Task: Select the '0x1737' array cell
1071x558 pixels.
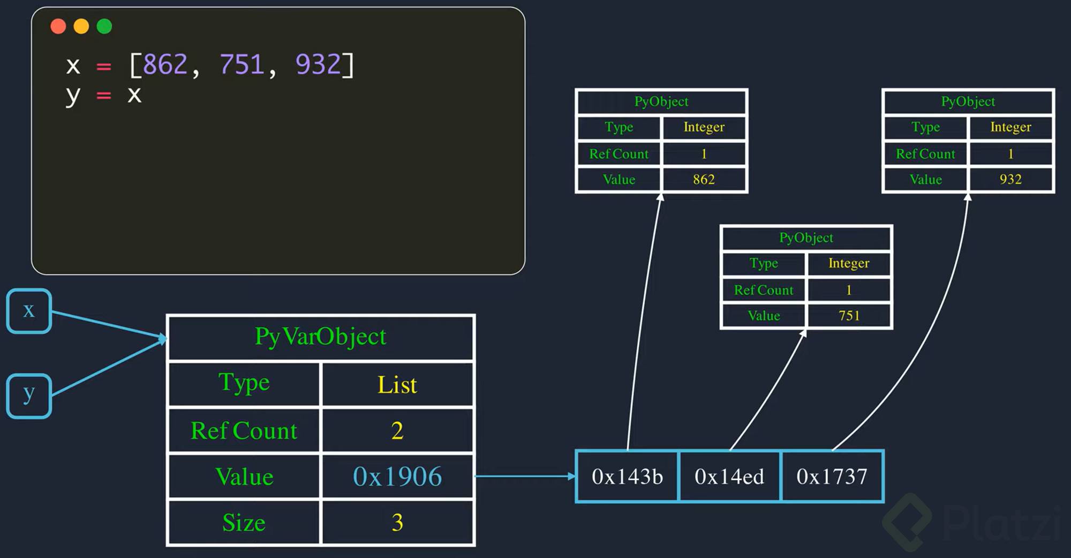Action: [x=832, y=476]
